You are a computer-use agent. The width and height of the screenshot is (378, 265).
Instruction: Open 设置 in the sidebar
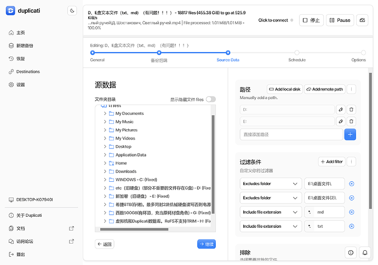(x=17, y=85)
